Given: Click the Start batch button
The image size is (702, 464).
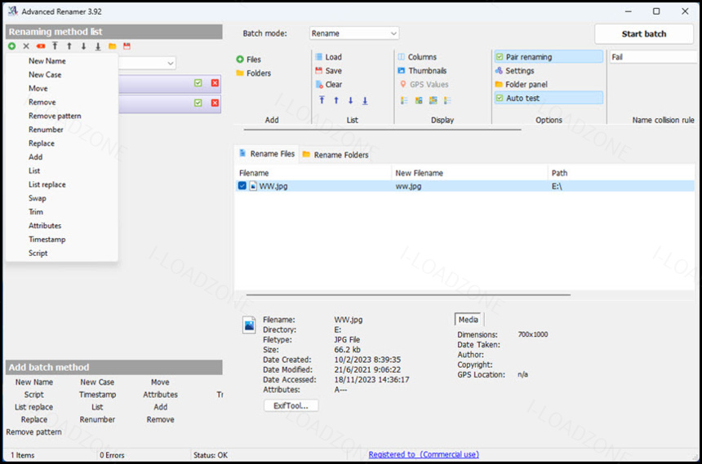Looking at the screenshot, I should coord(644,34).
